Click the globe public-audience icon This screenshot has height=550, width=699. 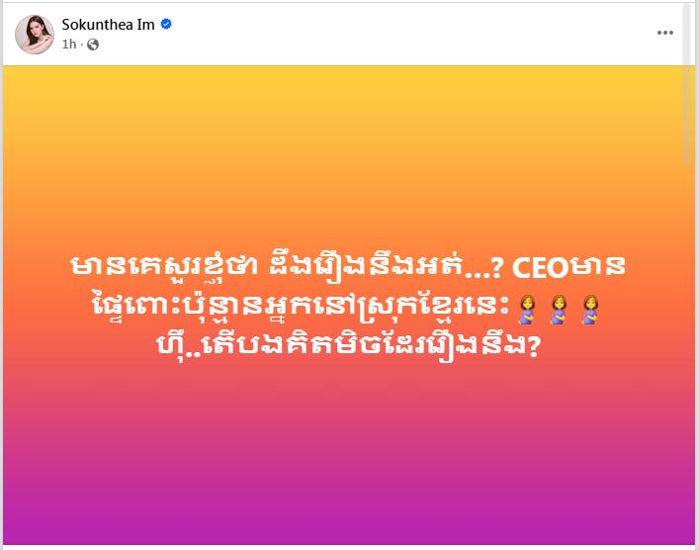click(x=93, y=45)
